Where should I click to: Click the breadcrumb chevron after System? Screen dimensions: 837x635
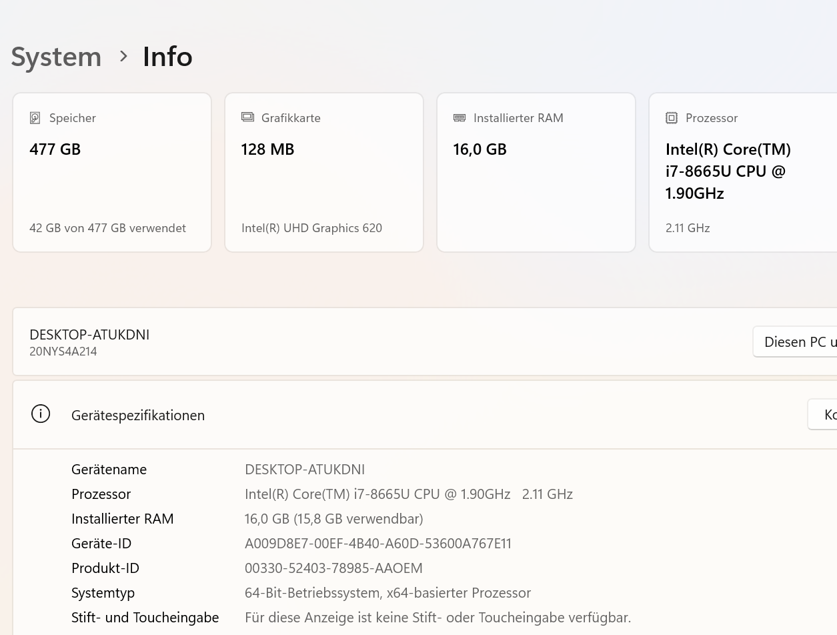click(x=123, y=57)
